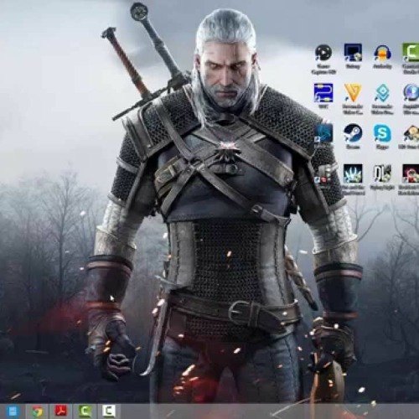Open Google Chrome from the taskbar
Screen dimensions: 419x419
pos(37,411)
